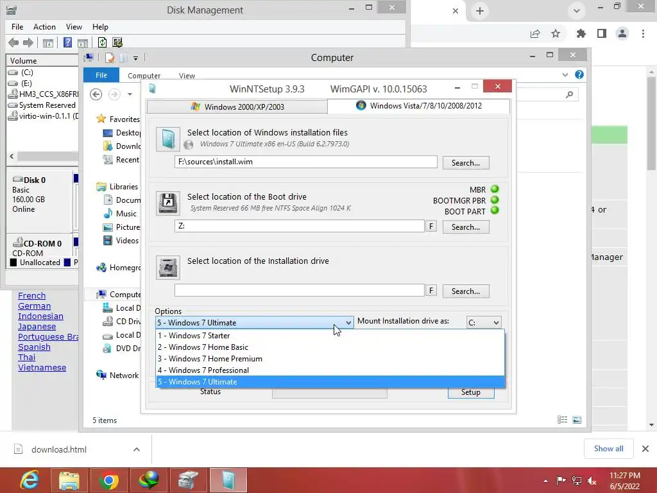This screenshot has width=657, height=493.
Task: Click the Chrome taskbar icon
Action: (x=108, y=480)
